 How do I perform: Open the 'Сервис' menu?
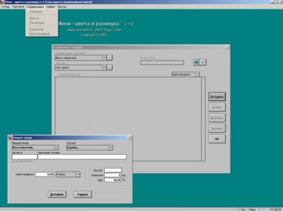pos(51,7)
